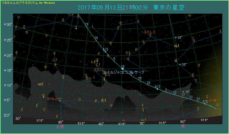
Task: Select the ヘルクレス constellation label
Action: pyautogui.click(x=148, y=32)
